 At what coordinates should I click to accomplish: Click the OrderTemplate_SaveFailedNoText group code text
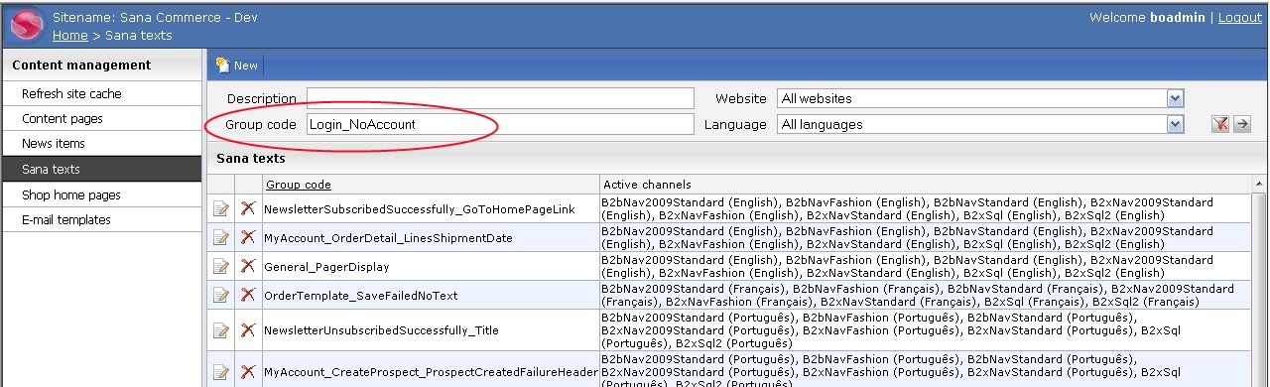point(361,296)
